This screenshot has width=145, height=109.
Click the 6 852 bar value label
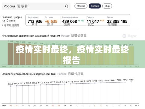(53, 44)
